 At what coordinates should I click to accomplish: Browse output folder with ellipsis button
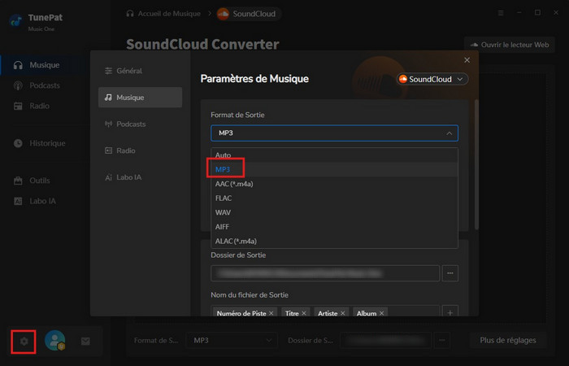(x=451, y=273)
